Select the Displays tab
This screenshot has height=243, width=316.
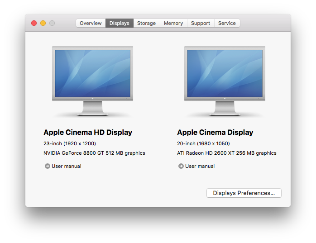(120, 23)
